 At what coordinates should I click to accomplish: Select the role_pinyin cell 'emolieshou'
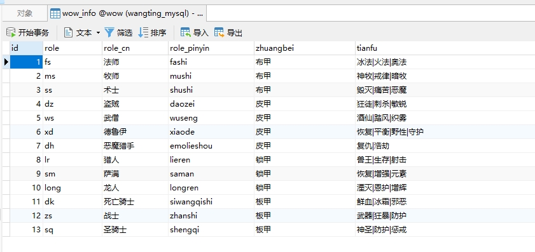click(211, 146)
